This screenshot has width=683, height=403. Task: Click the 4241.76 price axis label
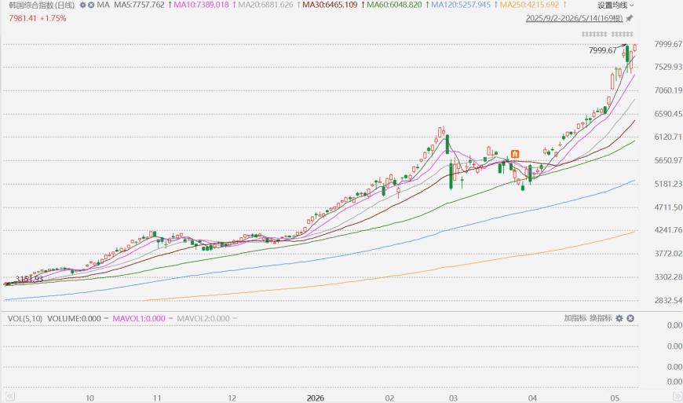tap(668, 229)
